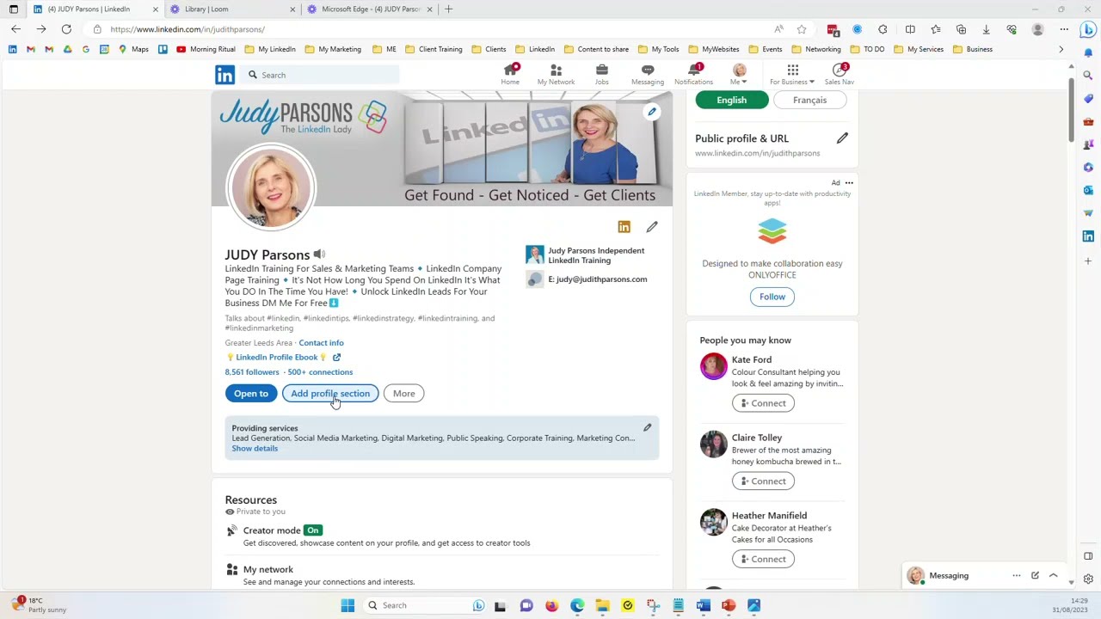Open Client Training bookmarks folder
1101x619 pixels.
pyautogui.click(x=434, y=49)
